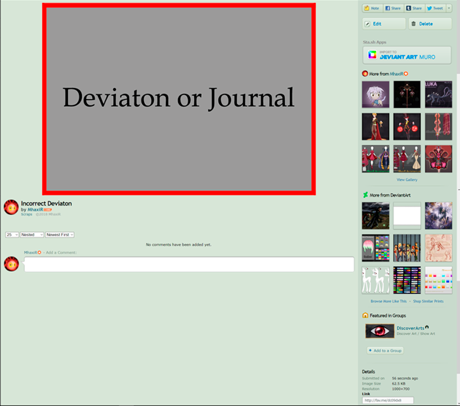Click Shop Similar Prints link
460x406 pixels.
coord(428,301)
